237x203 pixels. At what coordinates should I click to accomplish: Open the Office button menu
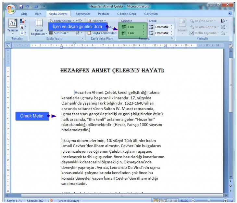click(x=11, y=9)
